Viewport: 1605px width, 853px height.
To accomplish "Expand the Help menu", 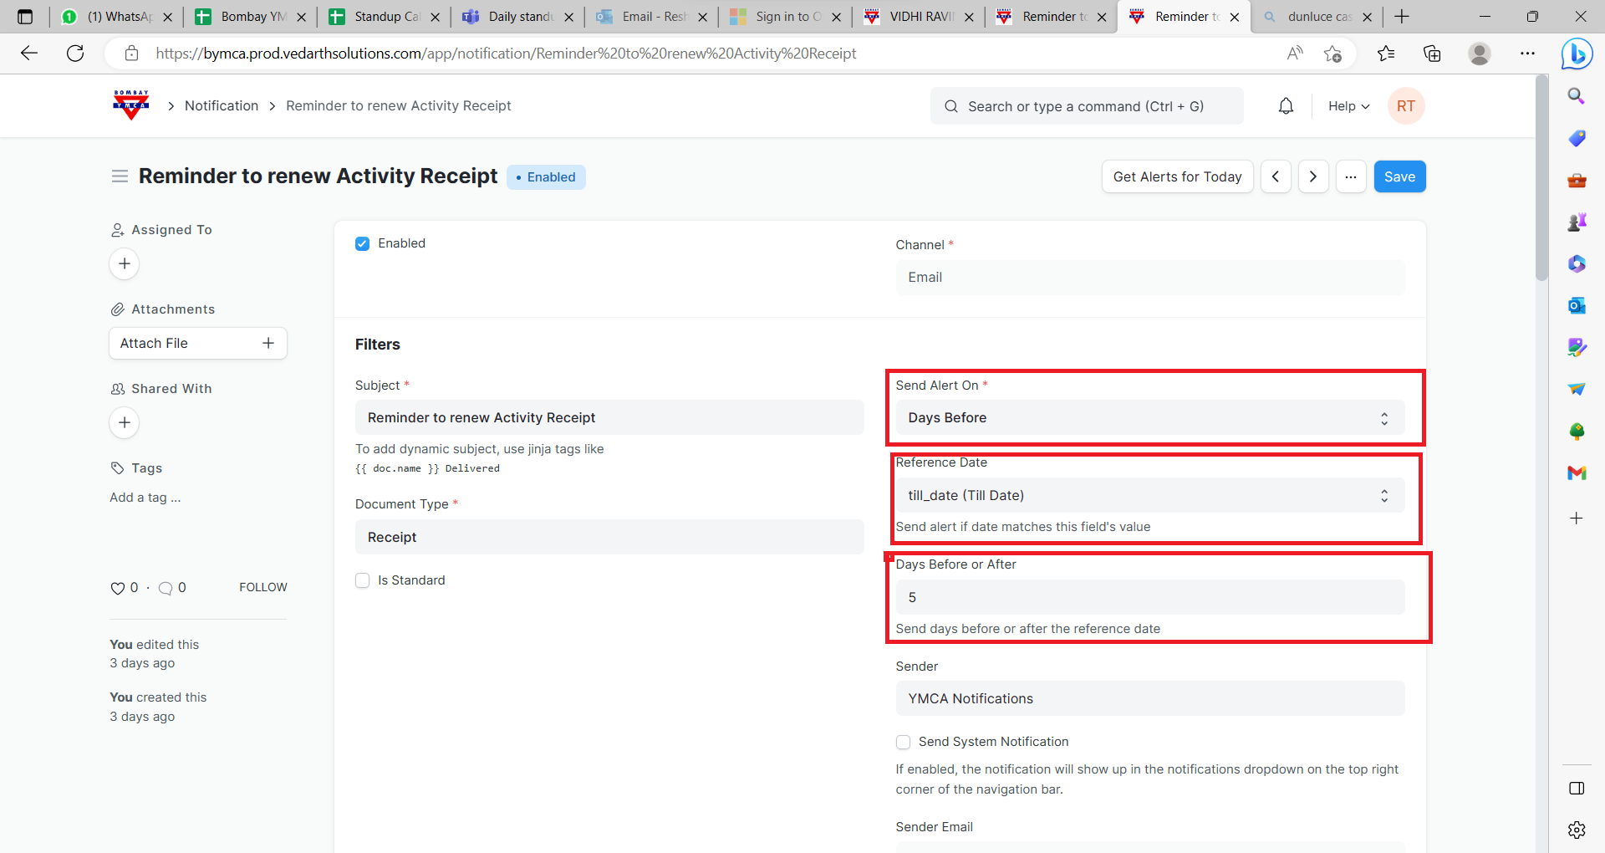I will pyautogui.click(x=1348, y=106).
